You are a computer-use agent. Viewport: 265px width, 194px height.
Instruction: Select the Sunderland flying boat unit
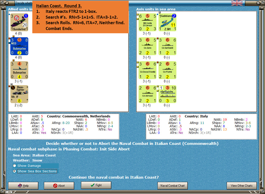coord(19,22)
